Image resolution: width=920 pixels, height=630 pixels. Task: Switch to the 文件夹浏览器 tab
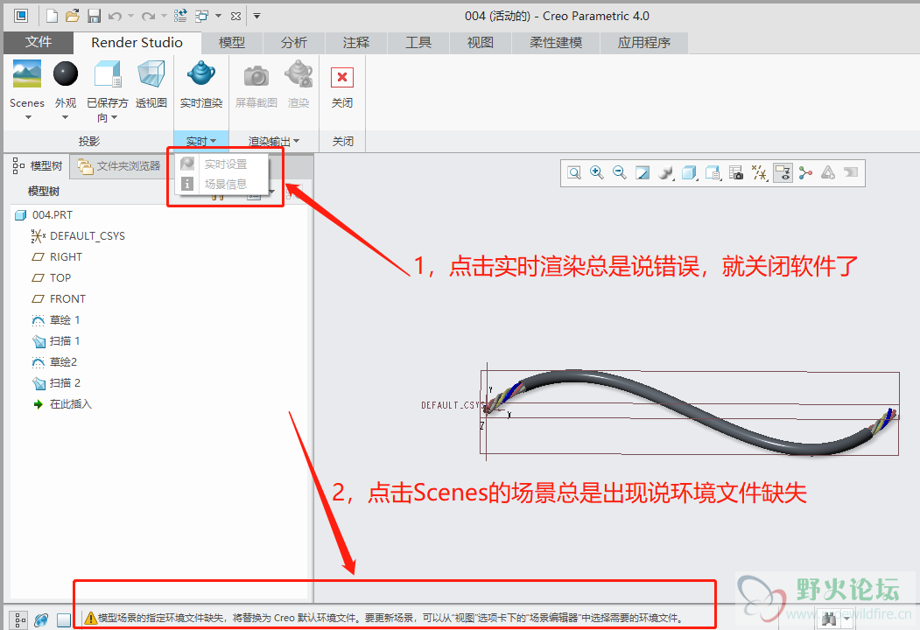pos(119,166)
